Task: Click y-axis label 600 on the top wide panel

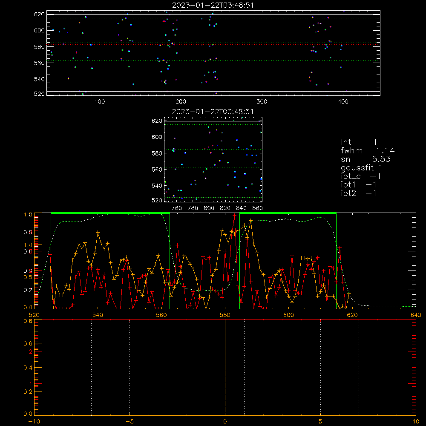Action: pos(39,30)
